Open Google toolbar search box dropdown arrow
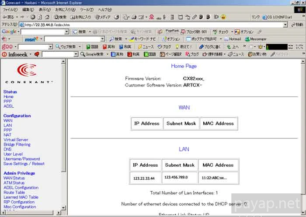Viewport: 306px width, 217px height. click(x=67, y=31)
